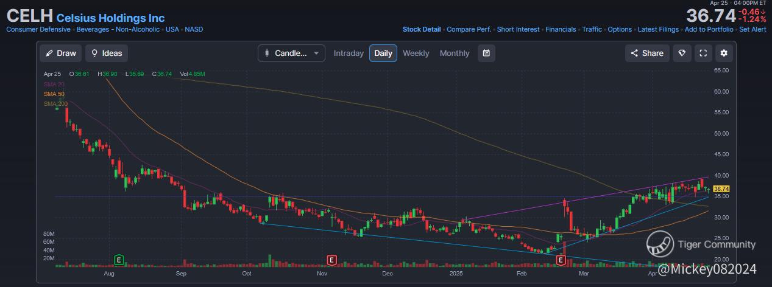The image size is (772, 287).
Task: Open the Options link
Action: point(620,29)
